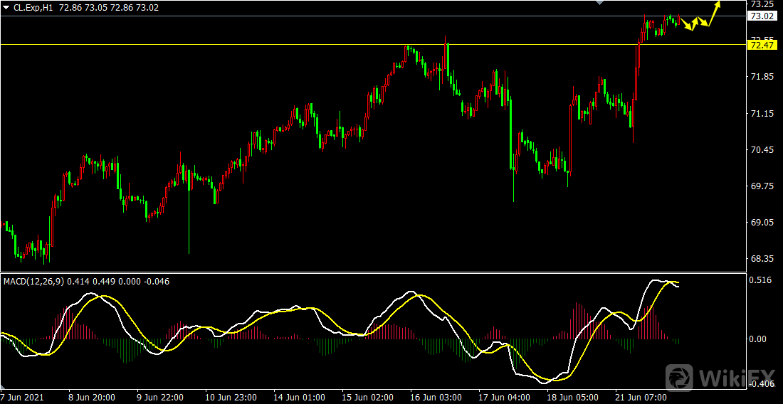The width and height of the screenshot is (783, 404).
Task: Select the MACD(12,26,9) indicator label
Action: click(x=34, y=282)
